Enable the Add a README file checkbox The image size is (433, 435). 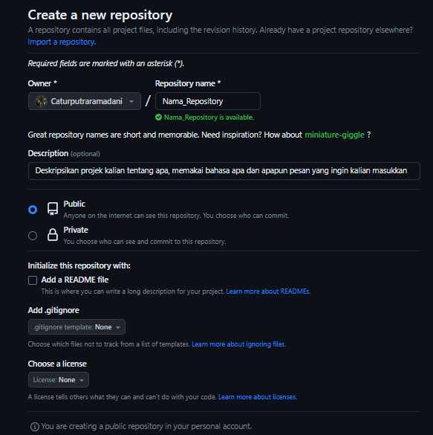(x=33, y=280)
